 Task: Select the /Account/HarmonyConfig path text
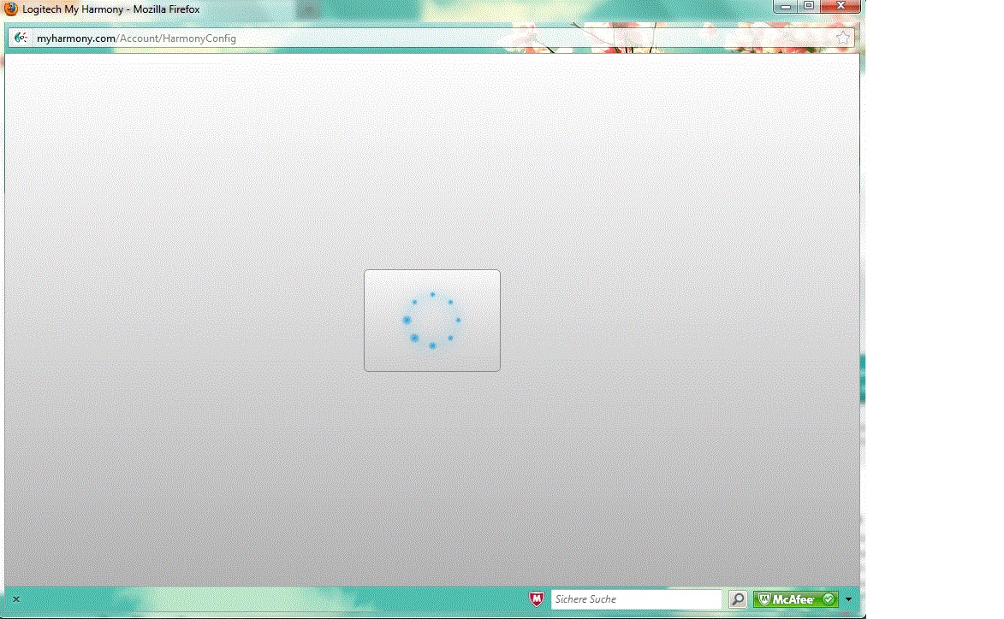point(177,38)
